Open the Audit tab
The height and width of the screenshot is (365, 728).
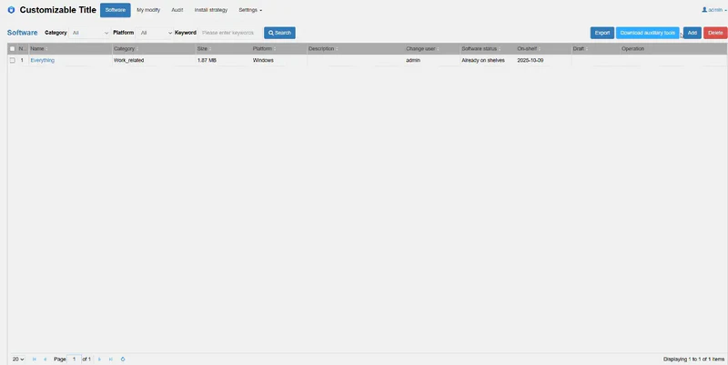click(177, 10)
